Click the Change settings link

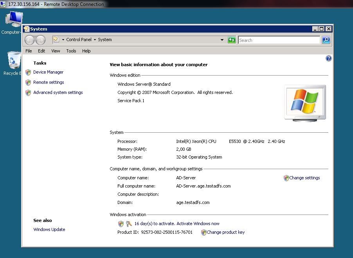click(x=304, y=178)
